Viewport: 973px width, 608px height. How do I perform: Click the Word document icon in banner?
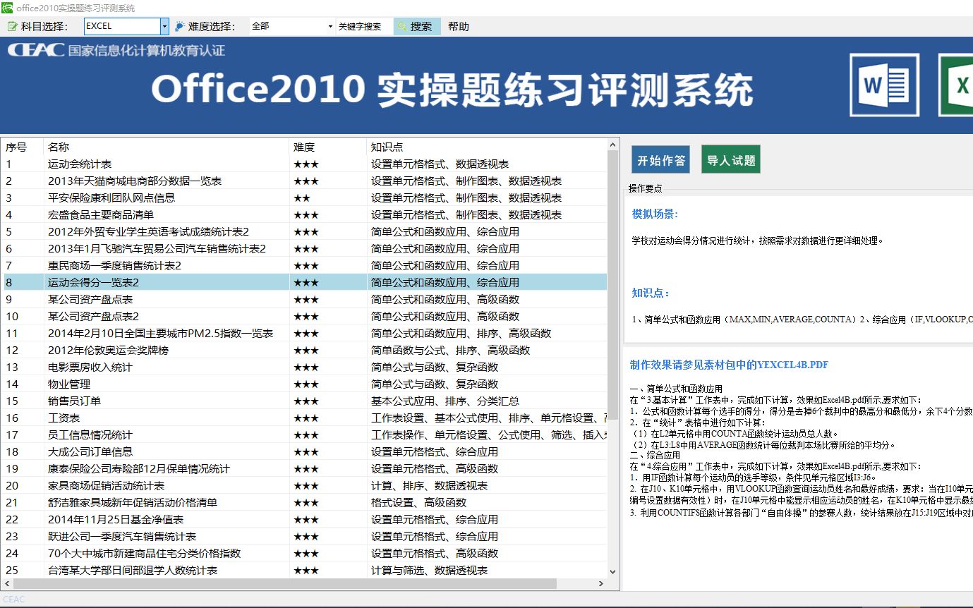point(884,85)
